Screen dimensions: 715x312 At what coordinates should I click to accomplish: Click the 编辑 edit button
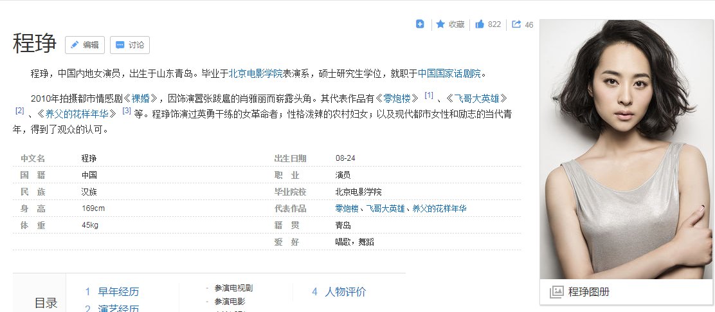(x=85, y=45)
